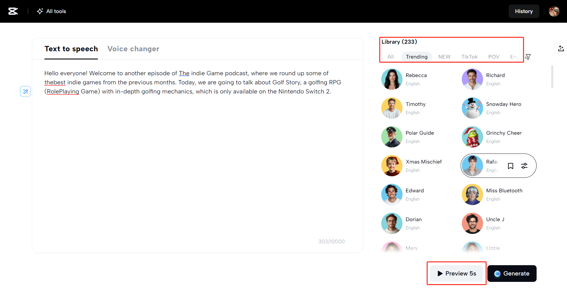Click the custom voice icon at right edge

click(x=561, y=49)
